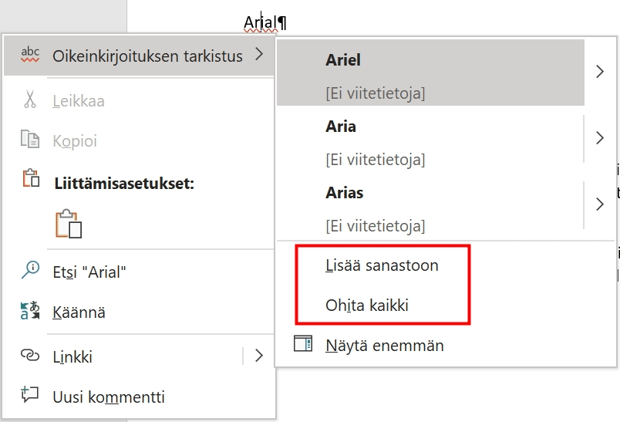This screenshot has height=422, width=620.
Task: Expand the arrow next to Aria suggestion
Action: tap(600, 138)
